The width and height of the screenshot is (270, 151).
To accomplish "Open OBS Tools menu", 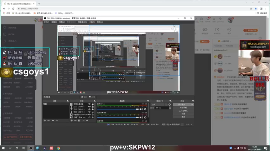I will tap(92, 22).
